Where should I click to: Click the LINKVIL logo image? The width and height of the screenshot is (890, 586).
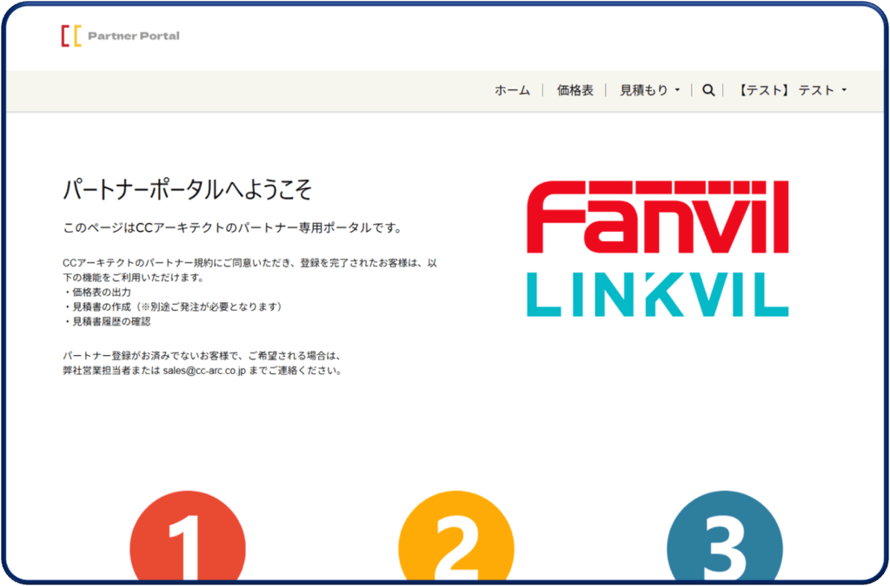[x=658, y=294]
